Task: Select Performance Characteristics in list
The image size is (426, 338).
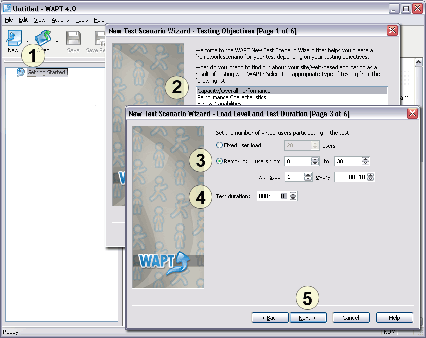Action: [x=292, y=97]
